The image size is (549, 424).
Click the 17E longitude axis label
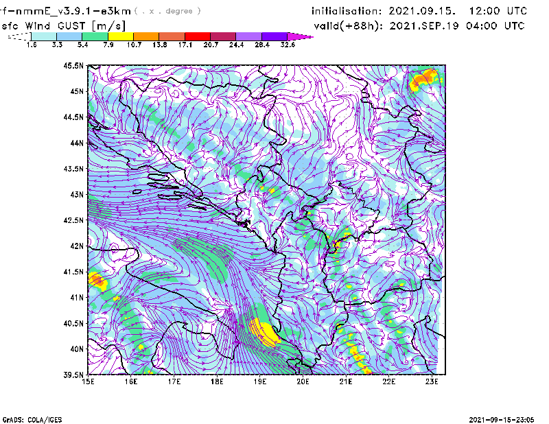(x=174, y=381)
